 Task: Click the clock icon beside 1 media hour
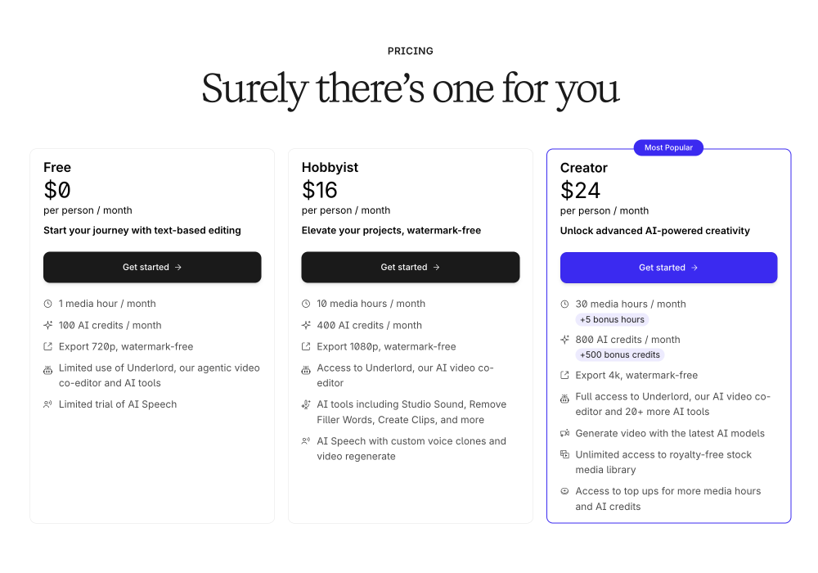click(x=47, y=304)
